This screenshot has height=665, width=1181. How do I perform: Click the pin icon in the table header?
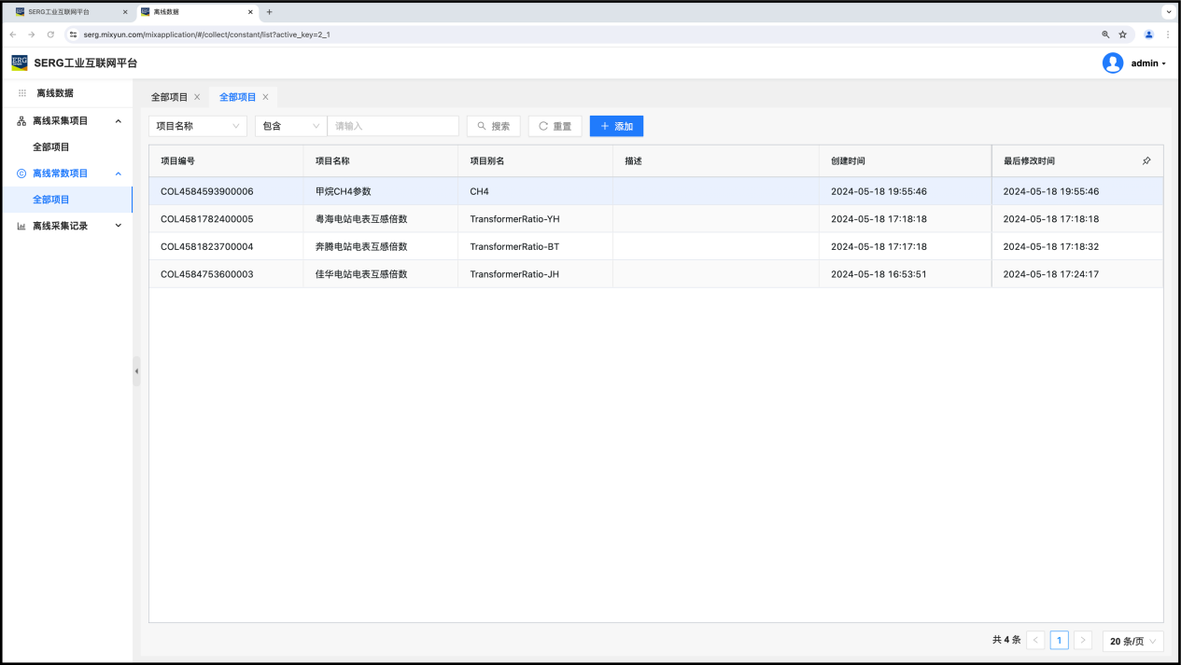pos(1146,161)
